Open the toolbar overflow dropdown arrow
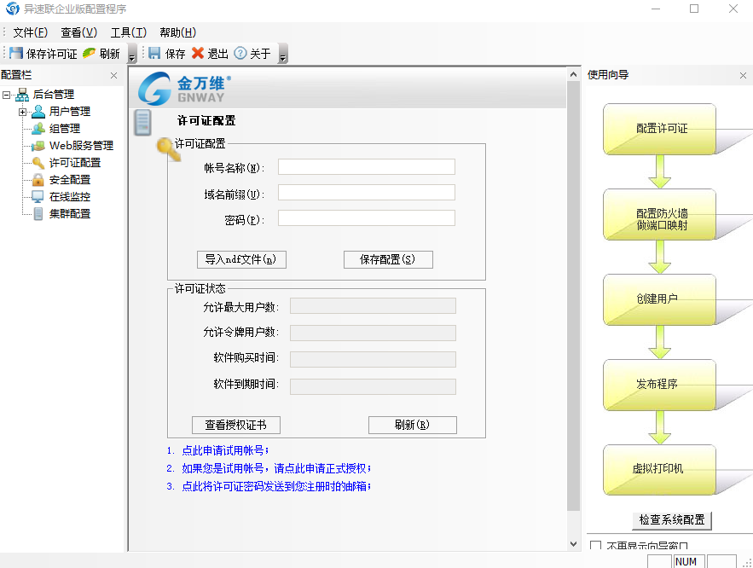Screen dimensions: 753x568 point(130,58)
